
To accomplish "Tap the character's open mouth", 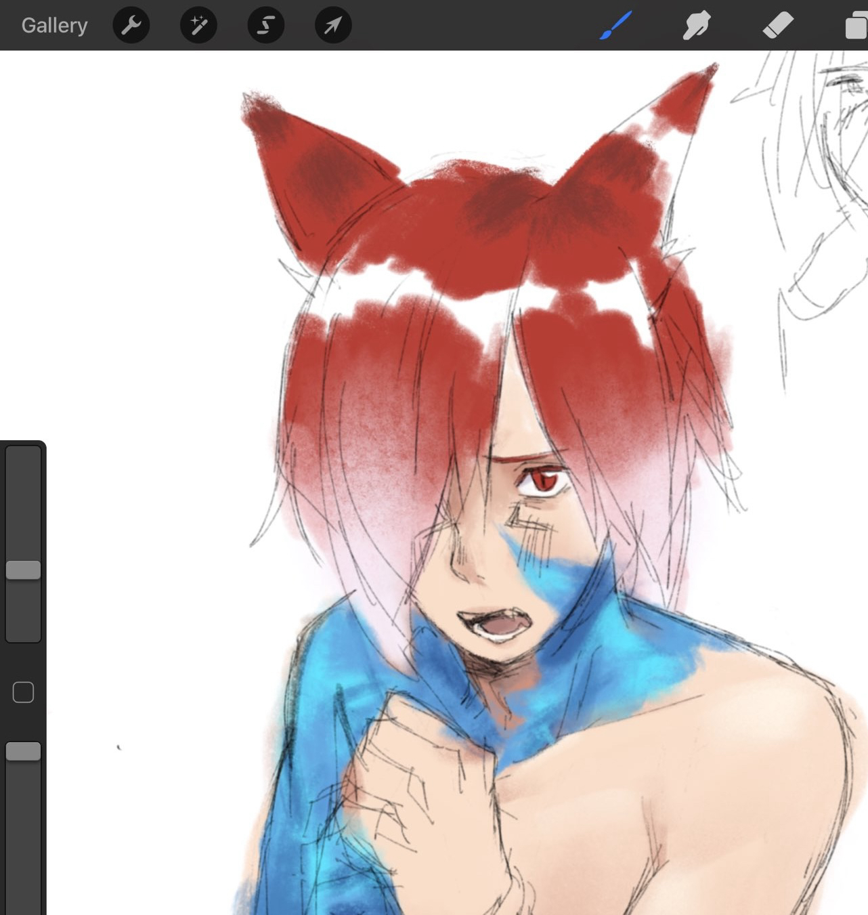I will click(x=498, y=626).
